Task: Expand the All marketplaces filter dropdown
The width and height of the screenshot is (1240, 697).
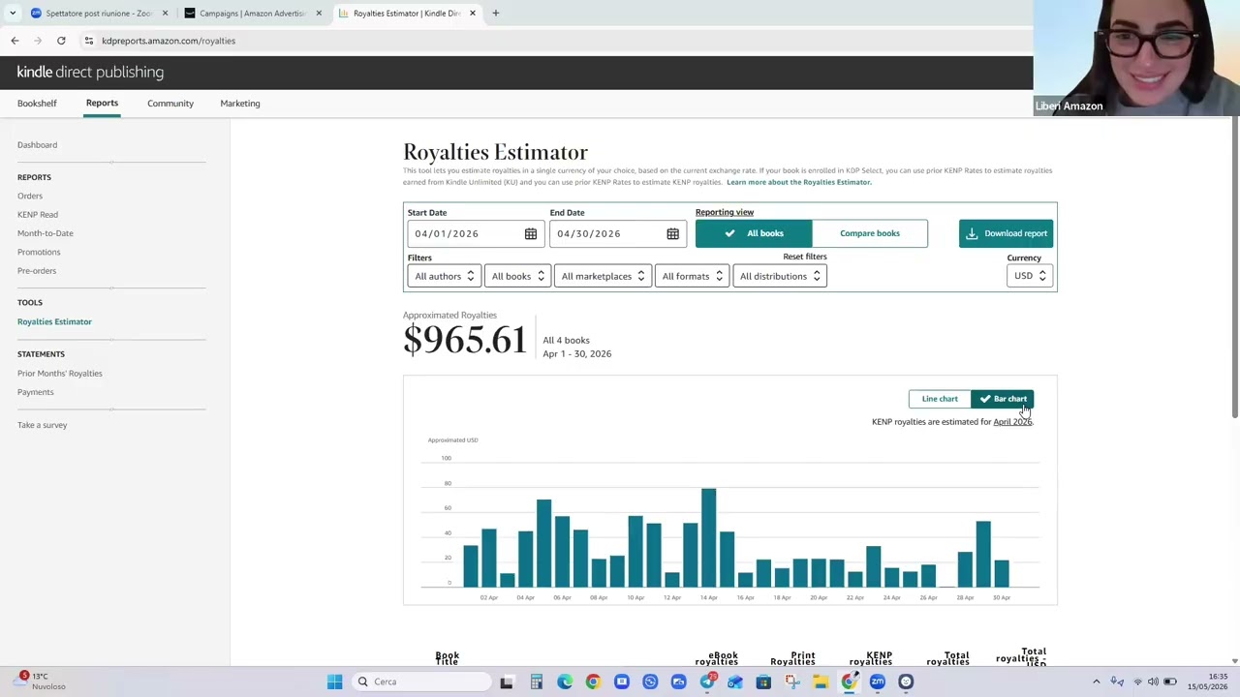Action: pos(602,276)
